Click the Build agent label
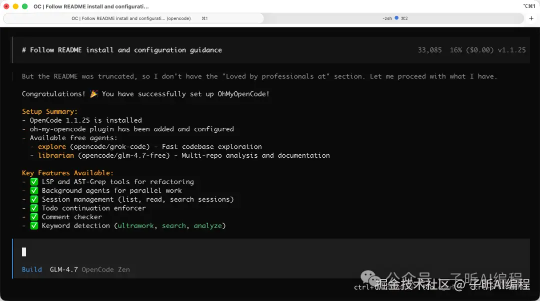This screenshot has height=301, width=540. pyautogui.click(x=31, y=270)
